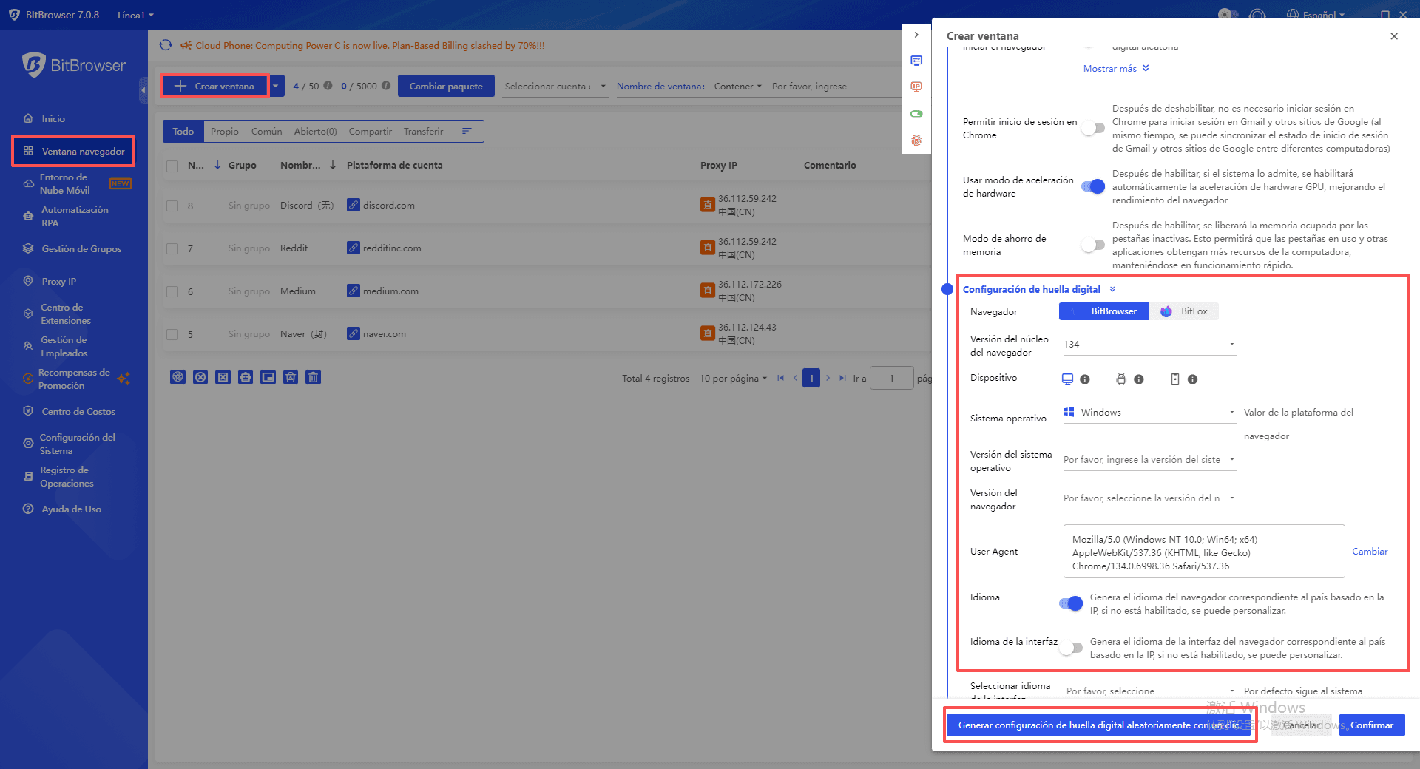Click the trash delete icon under the table
This screenshot has width=1420, height=769.
(314, 377)
